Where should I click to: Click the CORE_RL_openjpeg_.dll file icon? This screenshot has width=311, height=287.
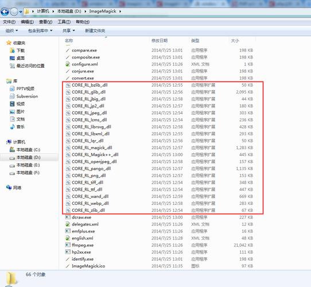point(68,161)
